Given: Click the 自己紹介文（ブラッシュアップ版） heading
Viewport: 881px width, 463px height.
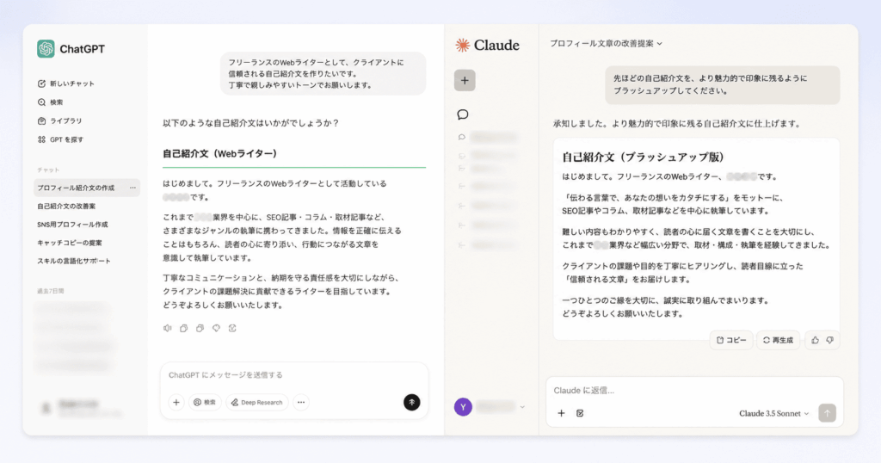Looking at the screenshot, I should (643, 157).
